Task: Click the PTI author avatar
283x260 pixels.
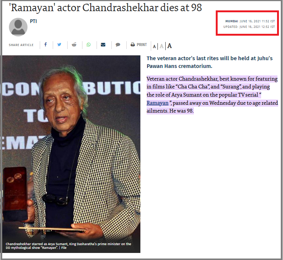Action: [x=18, y=27]
